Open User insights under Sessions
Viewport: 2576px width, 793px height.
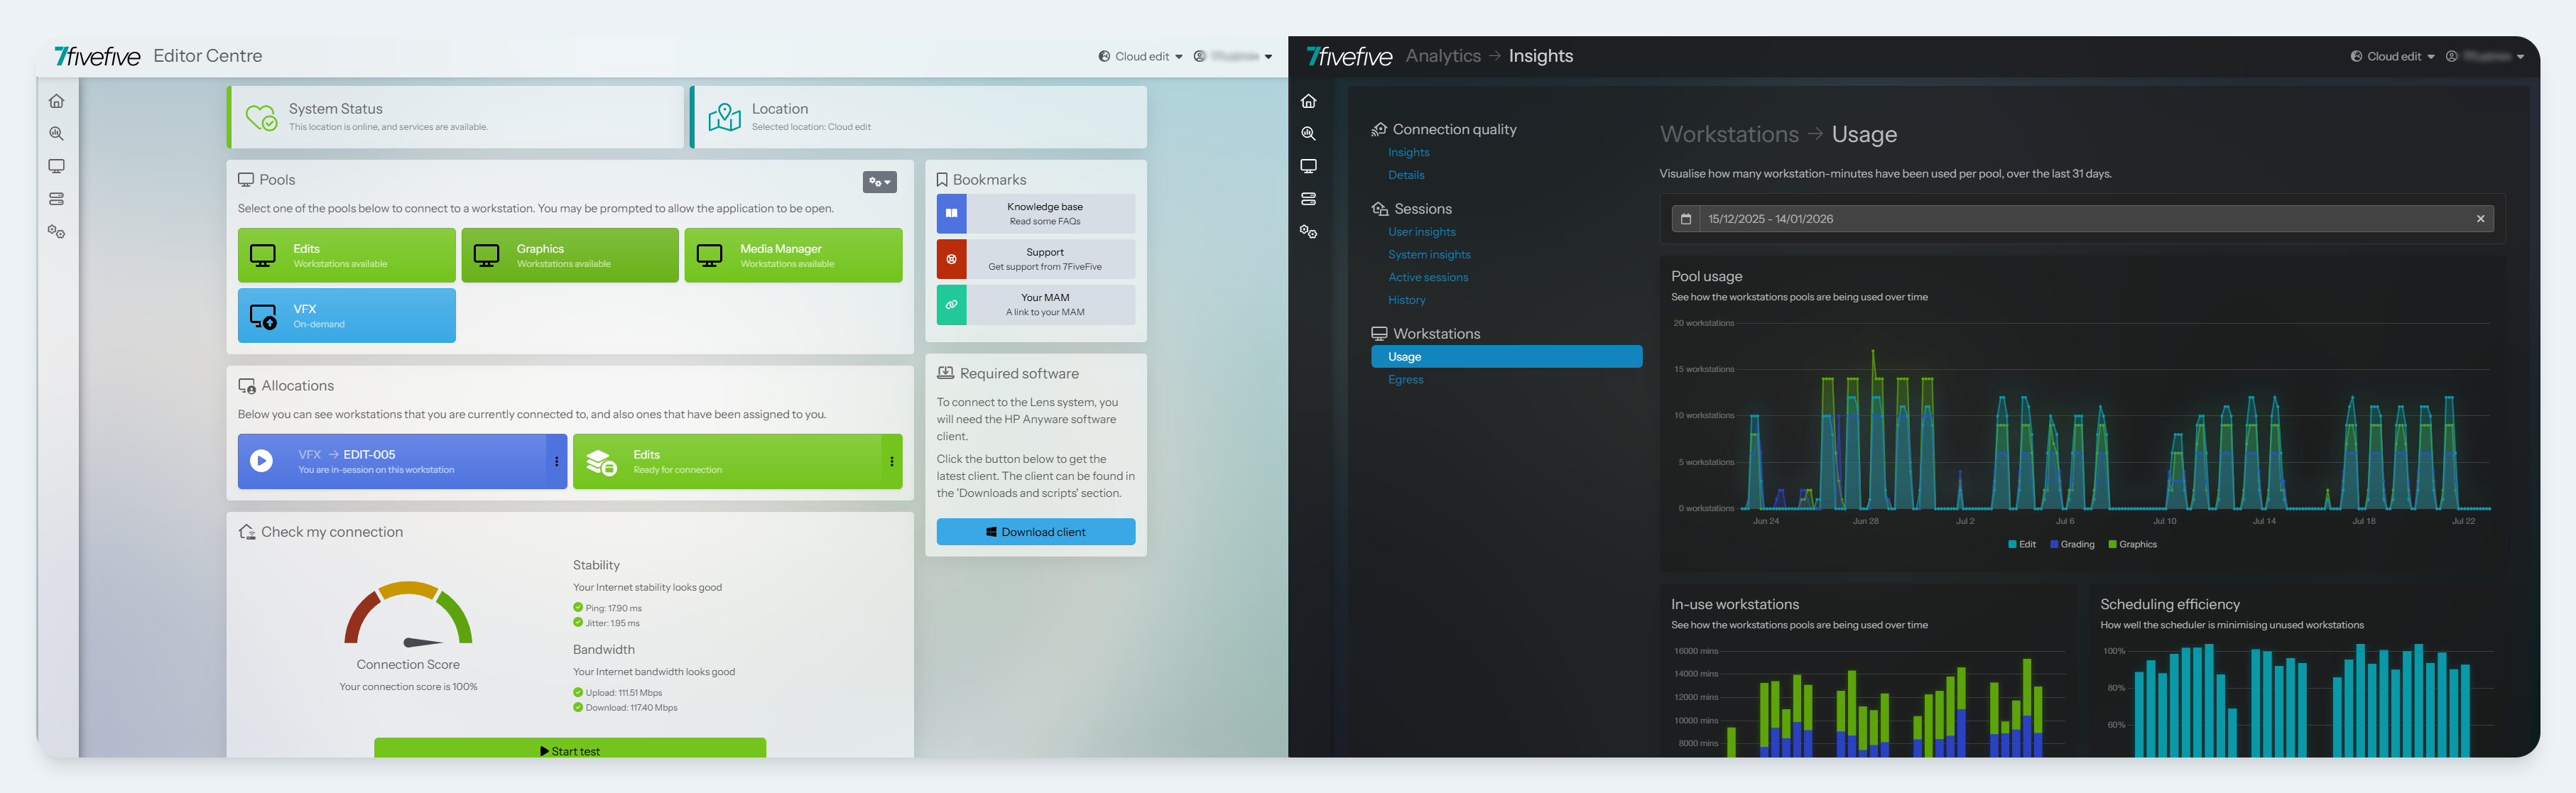click(1421, 232)
